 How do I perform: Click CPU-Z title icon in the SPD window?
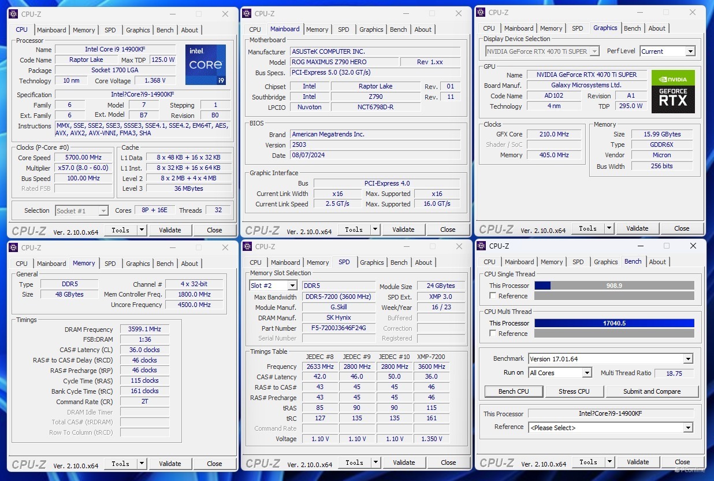point(247,246)
